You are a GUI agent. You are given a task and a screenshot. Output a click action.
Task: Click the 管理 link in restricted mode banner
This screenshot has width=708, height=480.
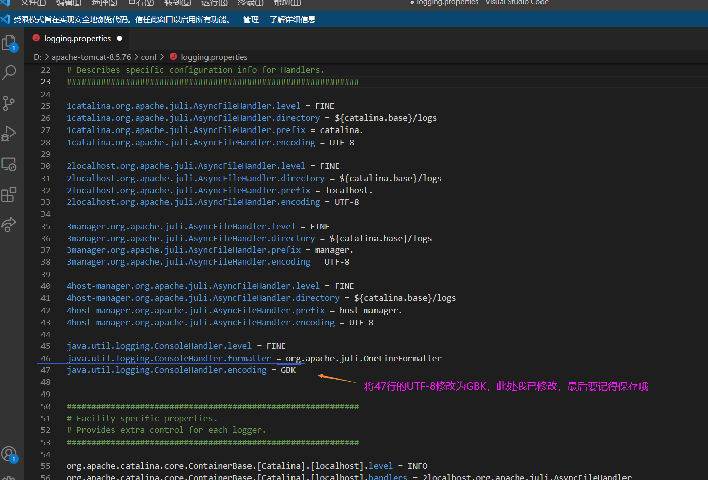[x=251, y=20]
